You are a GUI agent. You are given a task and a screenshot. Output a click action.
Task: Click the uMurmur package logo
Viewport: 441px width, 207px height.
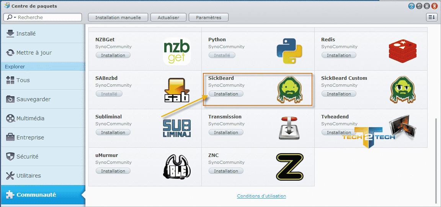click(x=177, y=167)
